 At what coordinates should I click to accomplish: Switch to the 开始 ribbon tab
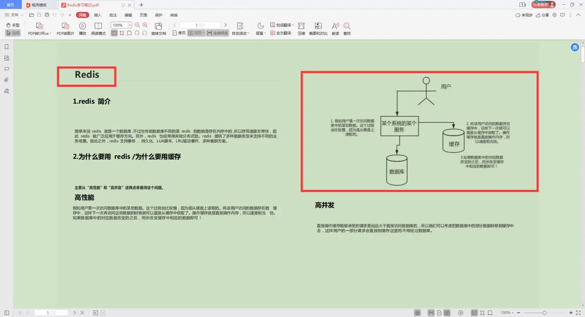(82, 15)
